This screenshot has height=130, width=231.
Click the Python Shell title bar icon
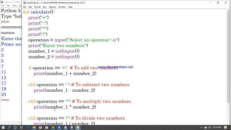[x=1, y=2]
